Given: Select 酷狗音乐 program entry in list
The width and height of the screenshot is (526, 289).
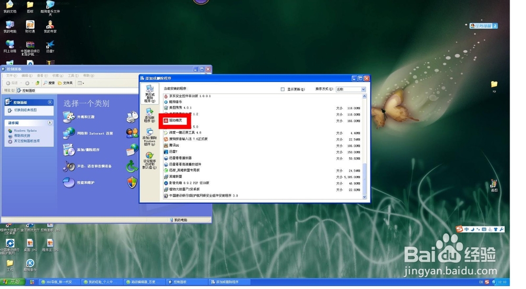Looking at the screenshot, I should (173, 101).
